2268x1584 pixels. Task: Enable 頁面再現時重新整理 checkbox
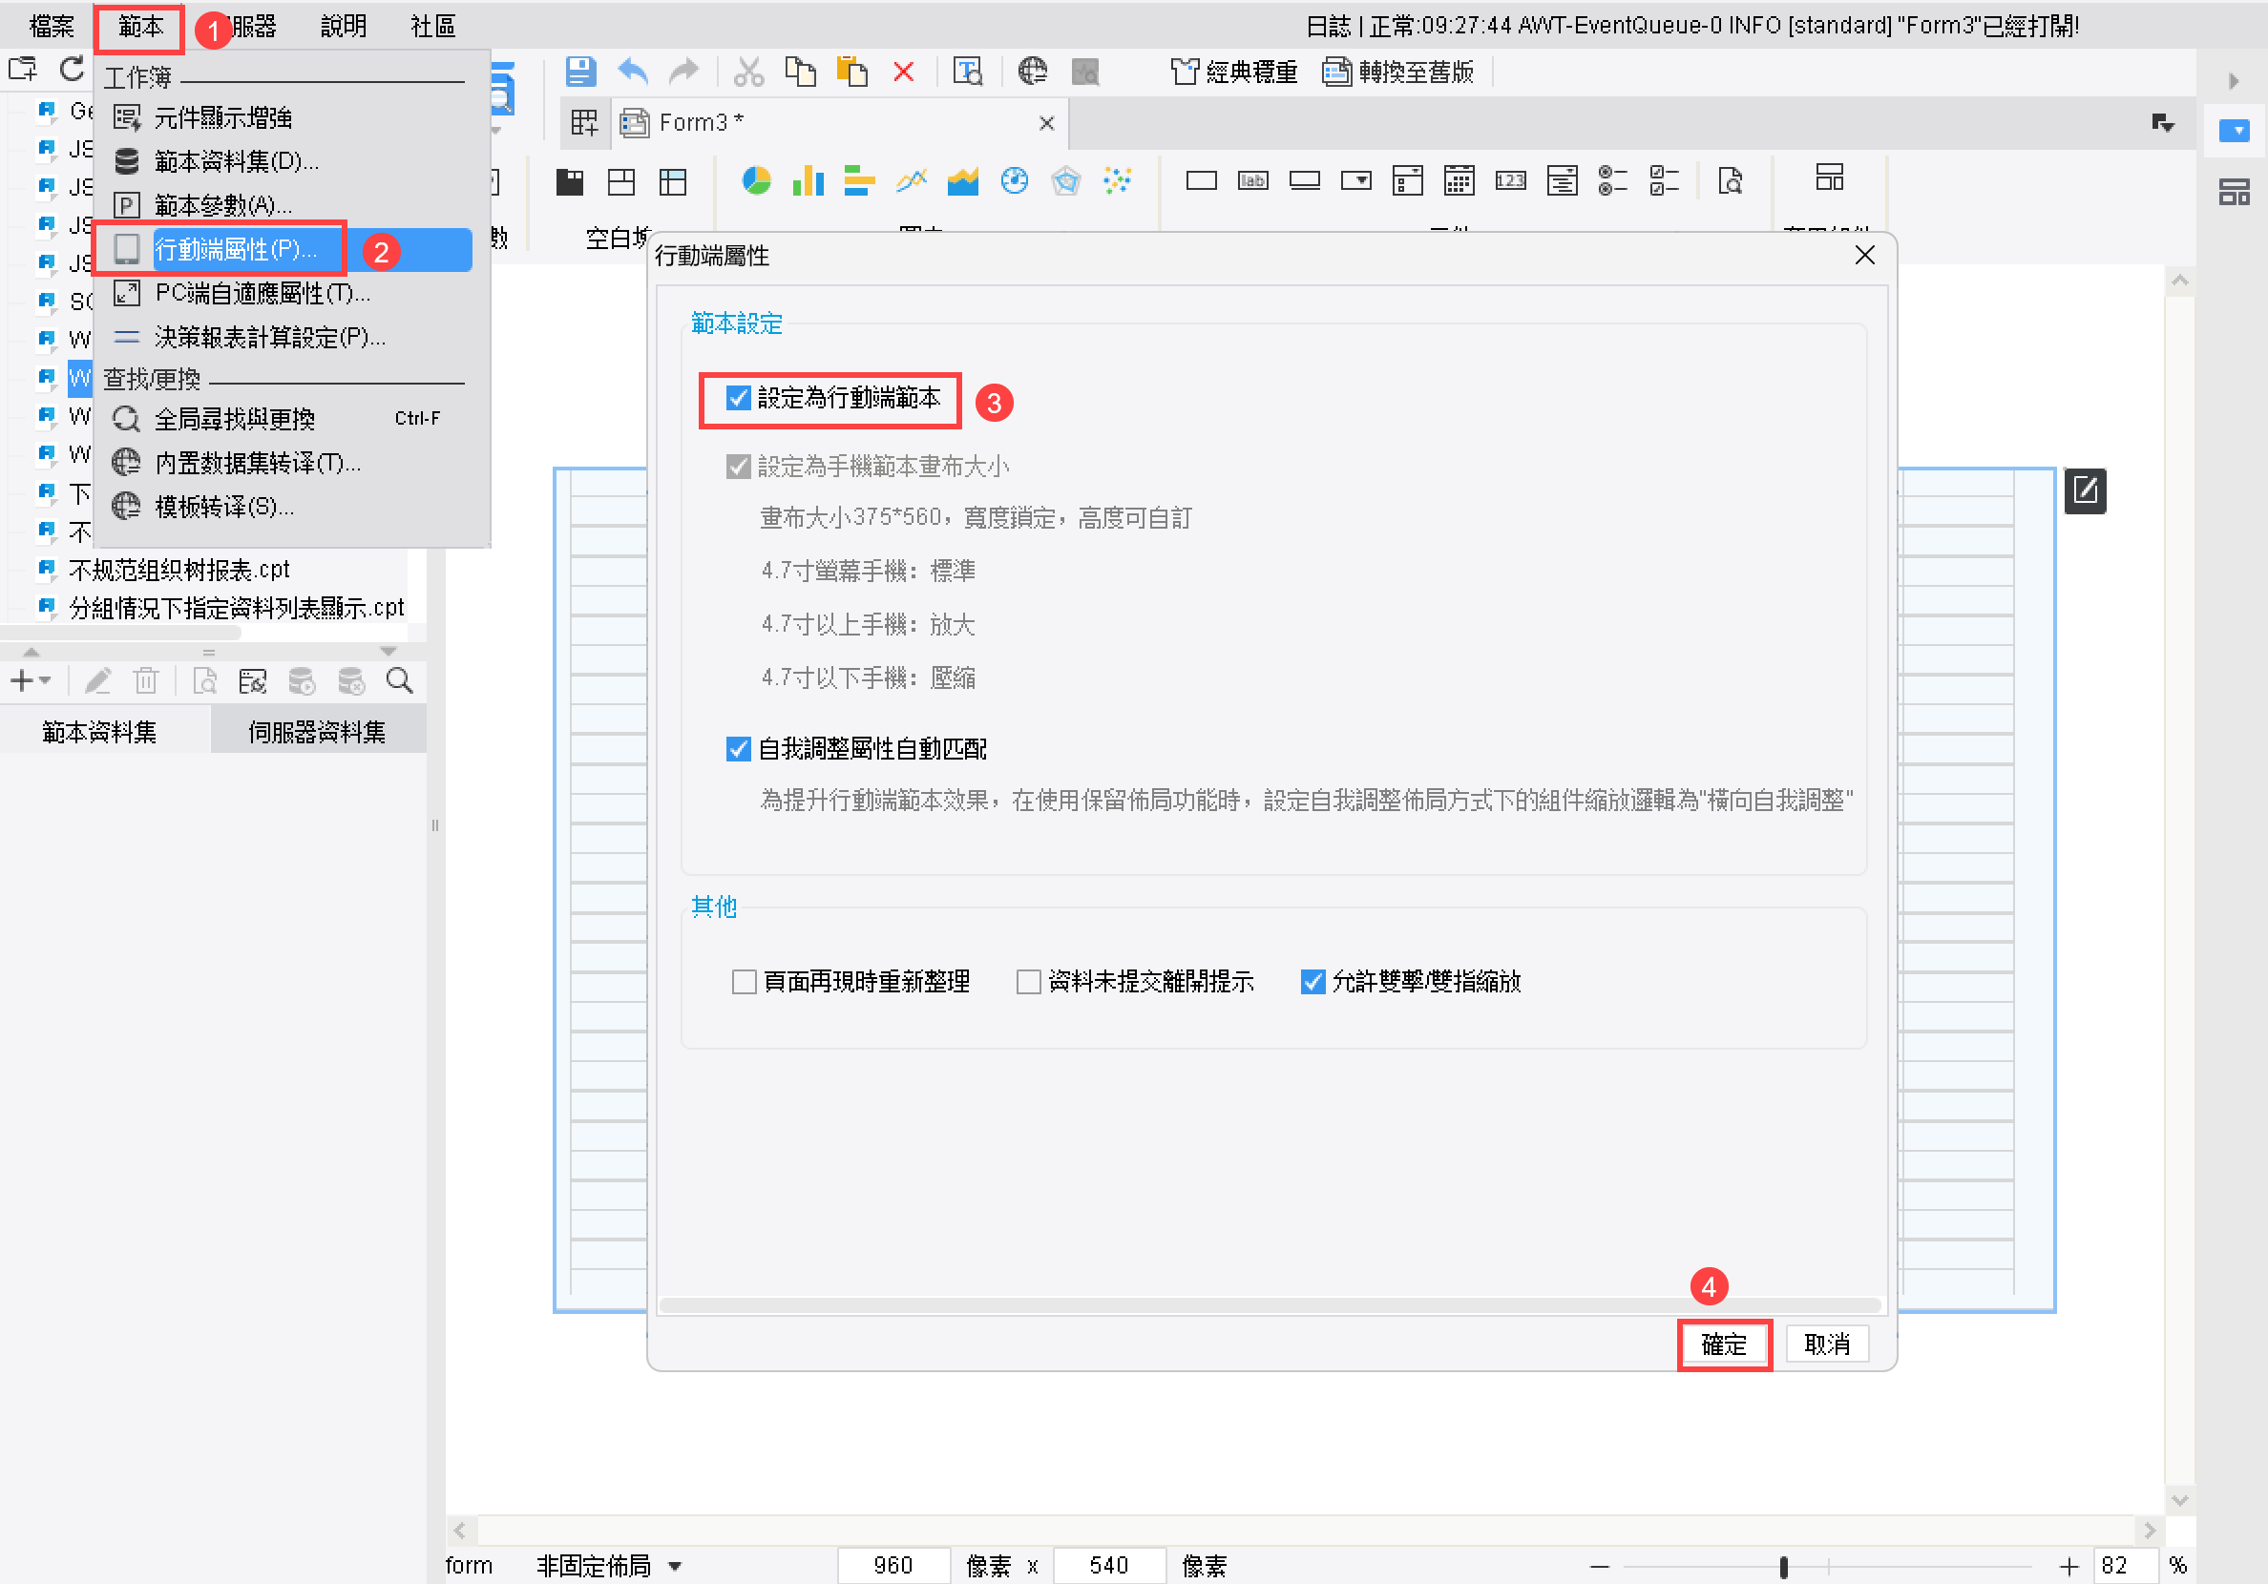(x=744, y=982)
